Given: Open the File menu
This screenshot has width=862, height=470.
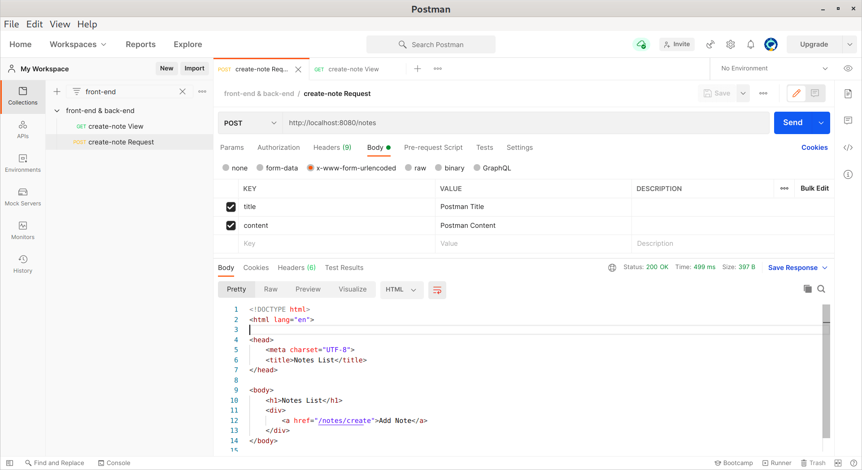Looking at the screenshot, I should 12,24.
